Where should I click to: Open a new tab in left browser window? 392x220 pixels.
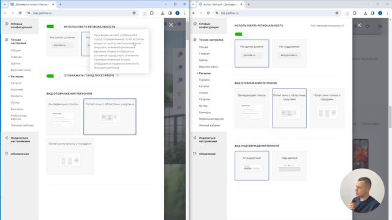(60, 4)
